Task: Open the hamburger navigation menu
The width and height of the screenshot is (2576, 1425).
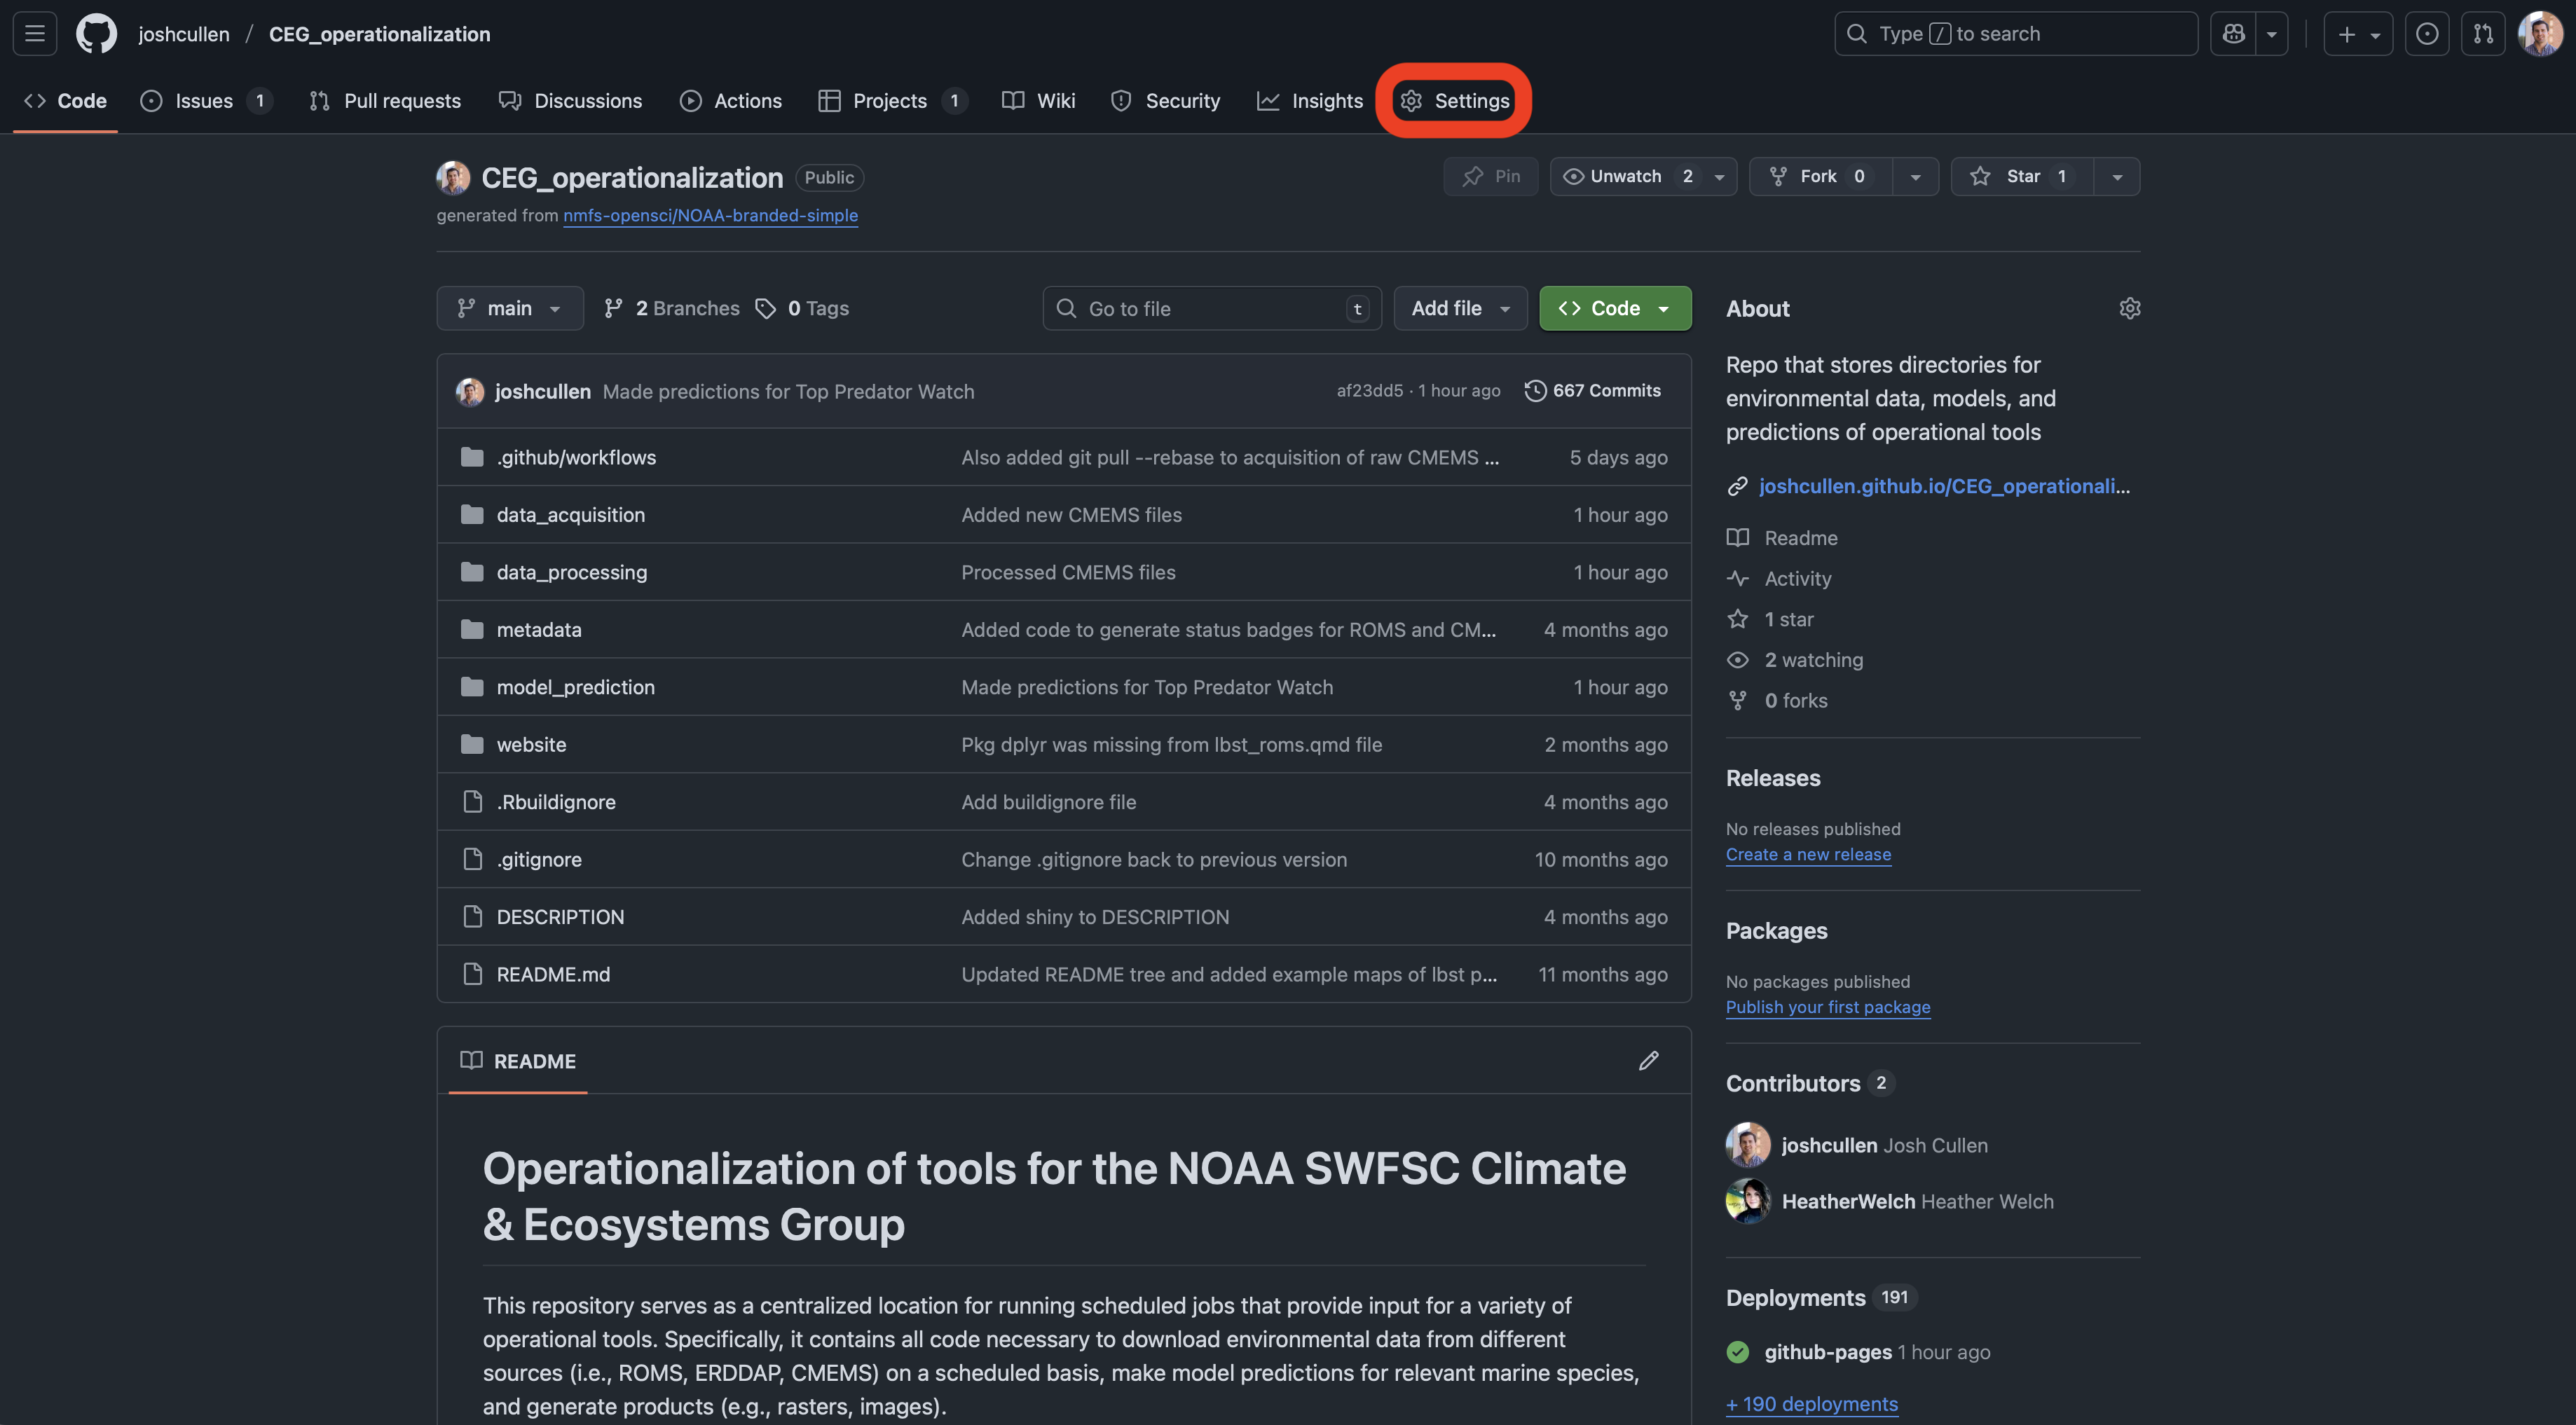Action: (34, 34)
